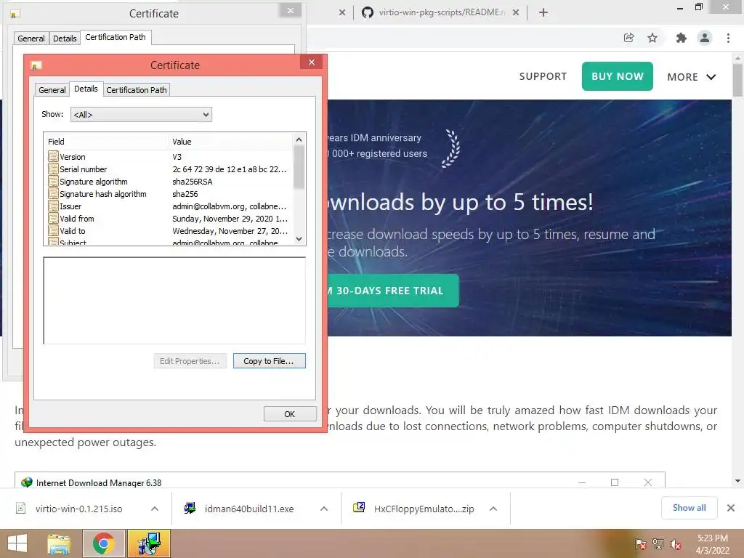Click sha256RSA value cell
Image resolution: width=744 pixels, height=558 pixels.
point(192,181)
